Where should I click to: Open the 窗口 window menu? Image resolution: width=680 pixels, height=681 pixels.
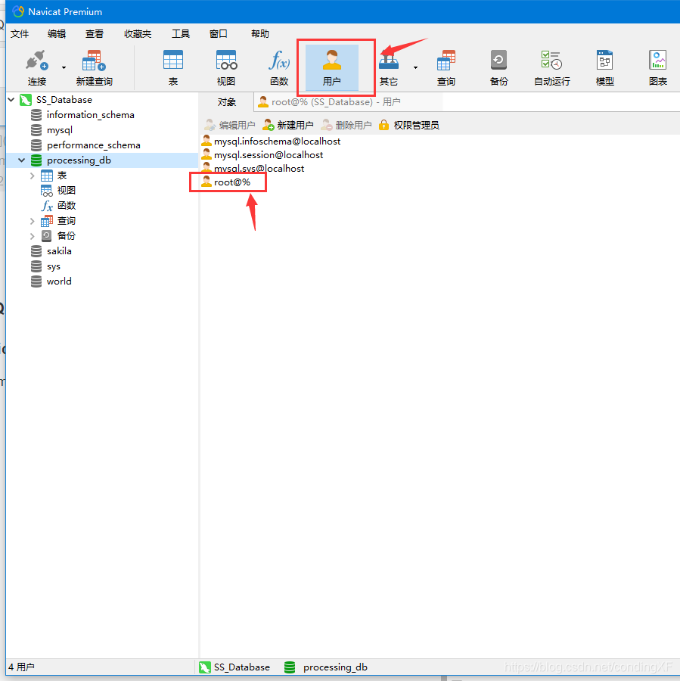click(219, 34)
